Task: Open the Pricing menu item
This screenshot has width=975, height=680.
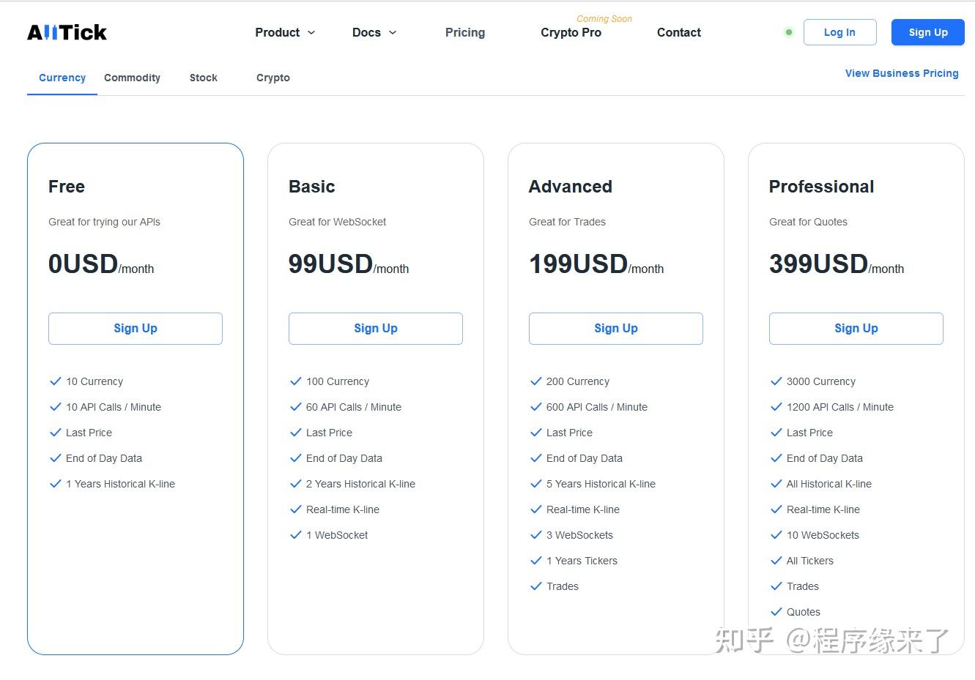Action: click(x=464, y=32)
